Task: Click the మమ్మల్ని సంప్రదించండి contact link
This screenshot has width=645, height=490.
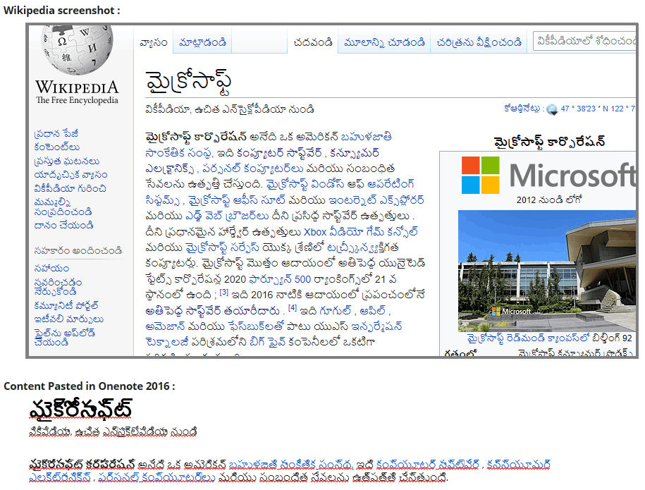Action: pos(63,207)
